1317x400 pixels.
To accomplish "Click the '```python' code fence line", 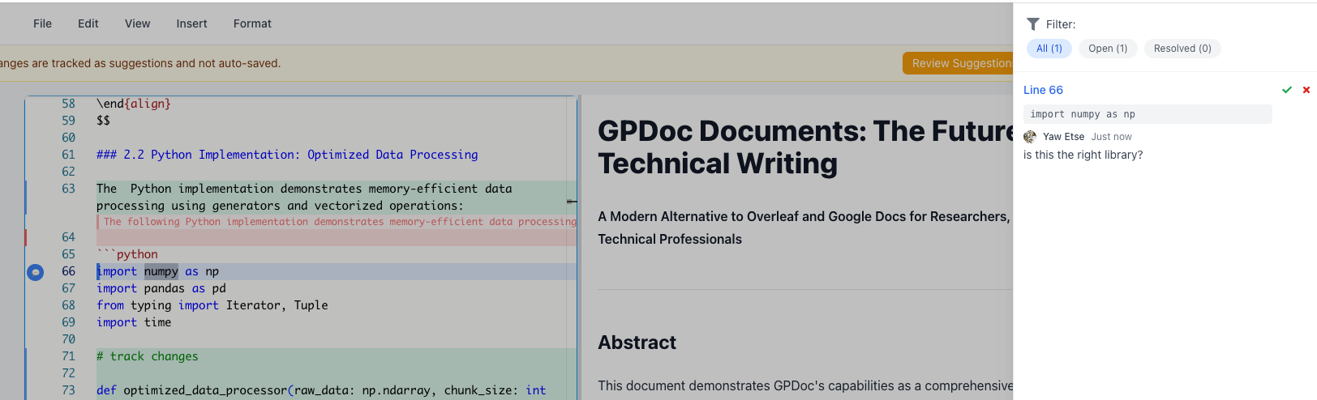I will click(127, 254).
